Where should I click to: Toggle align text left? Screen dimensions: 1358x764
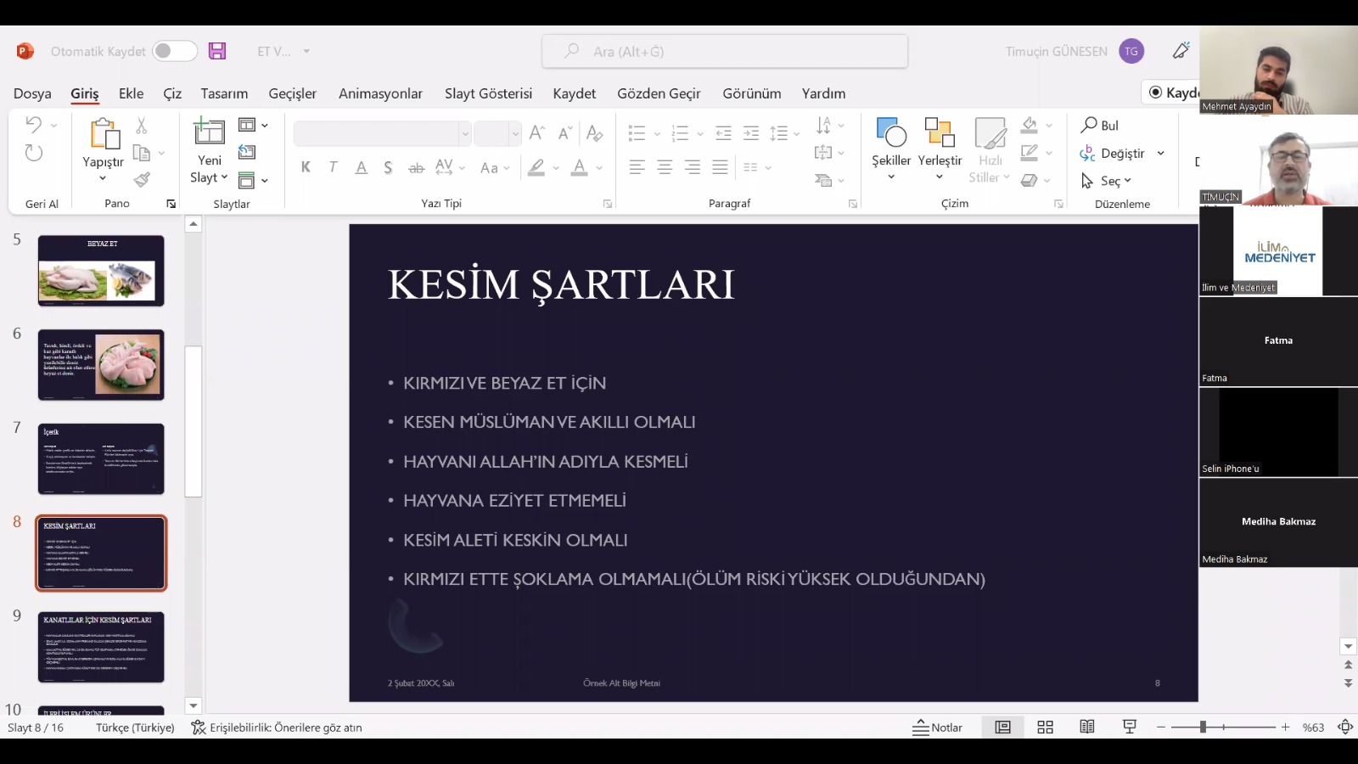point(637,167)
